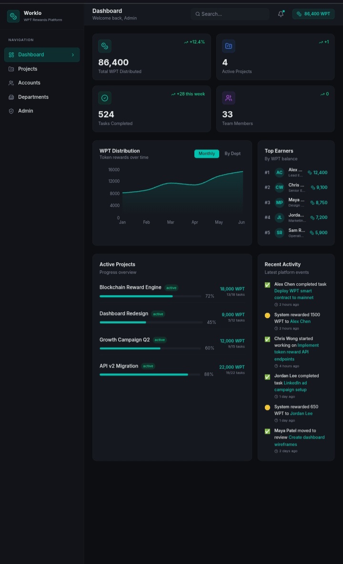The image size is (343, 564).
Task: Open Accounts in the sidebar
Action: coord(42,83)
